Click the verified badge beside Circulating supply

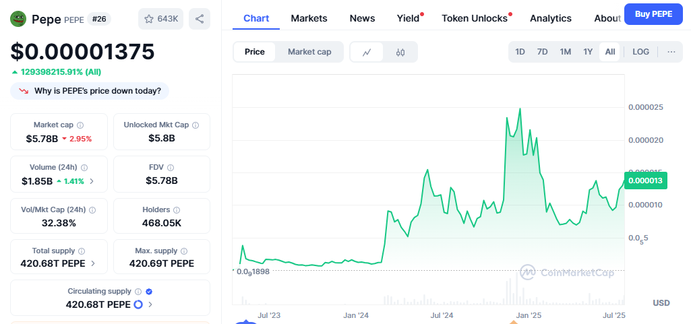[149, 292]
